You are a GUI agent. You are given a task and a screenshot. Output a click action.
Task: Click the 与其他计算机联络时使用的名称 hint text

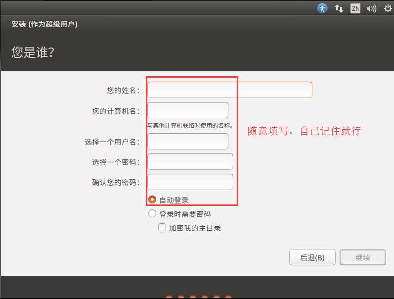[190, 125]
